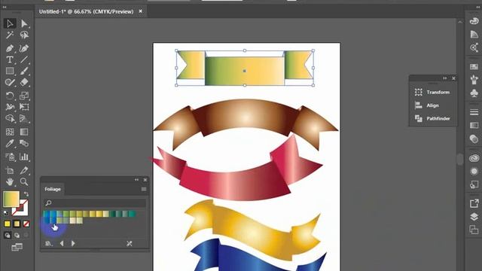Select the Rectangle tool
The image size is (482, 271).
pyautogui.click(x=10, y=71)
